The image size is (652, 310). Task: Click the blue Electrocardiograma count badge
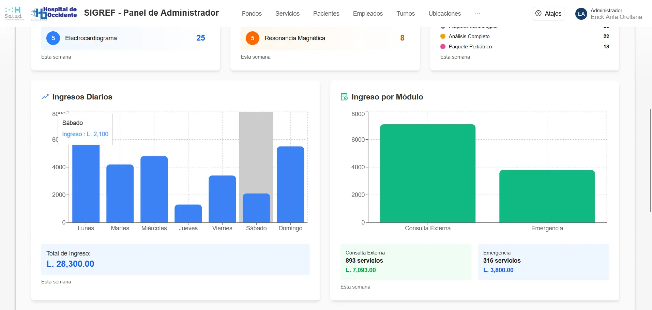[x=53, y=38]
